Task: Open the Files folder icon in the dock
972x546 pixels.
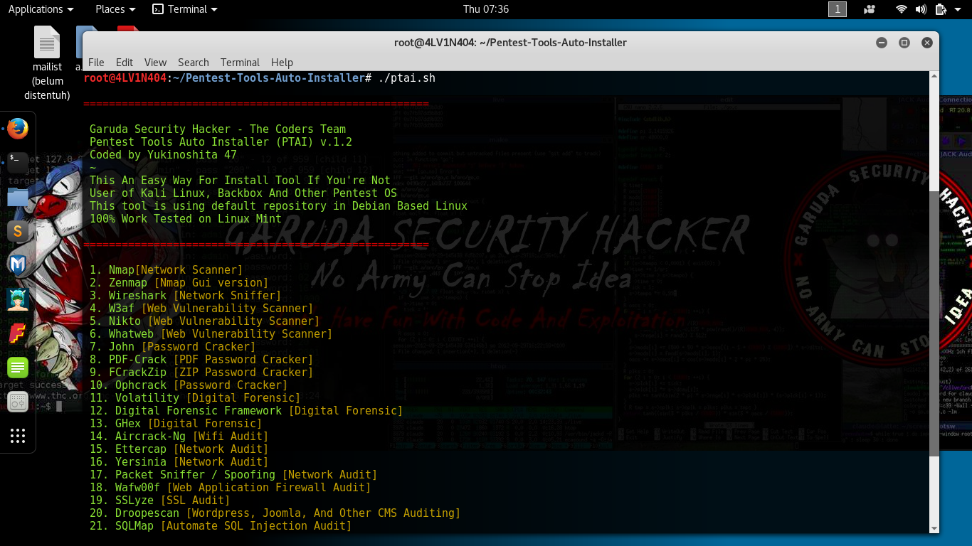Action: [18, 197]
